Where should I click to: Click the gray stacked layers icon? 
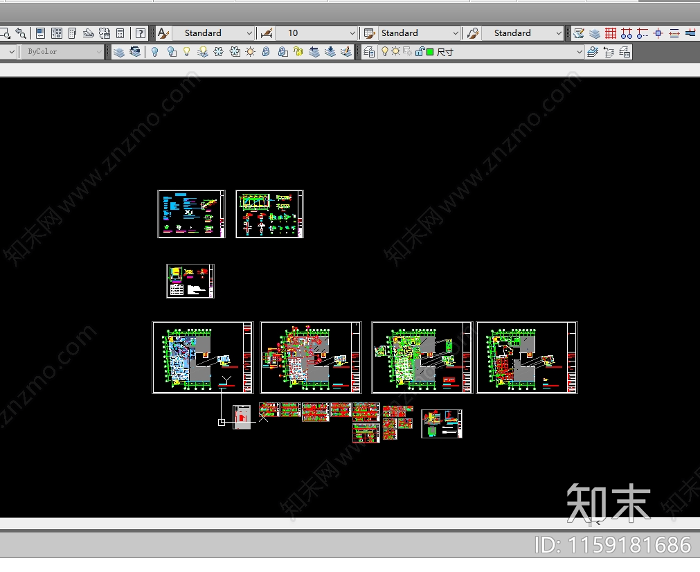[595, 33]
